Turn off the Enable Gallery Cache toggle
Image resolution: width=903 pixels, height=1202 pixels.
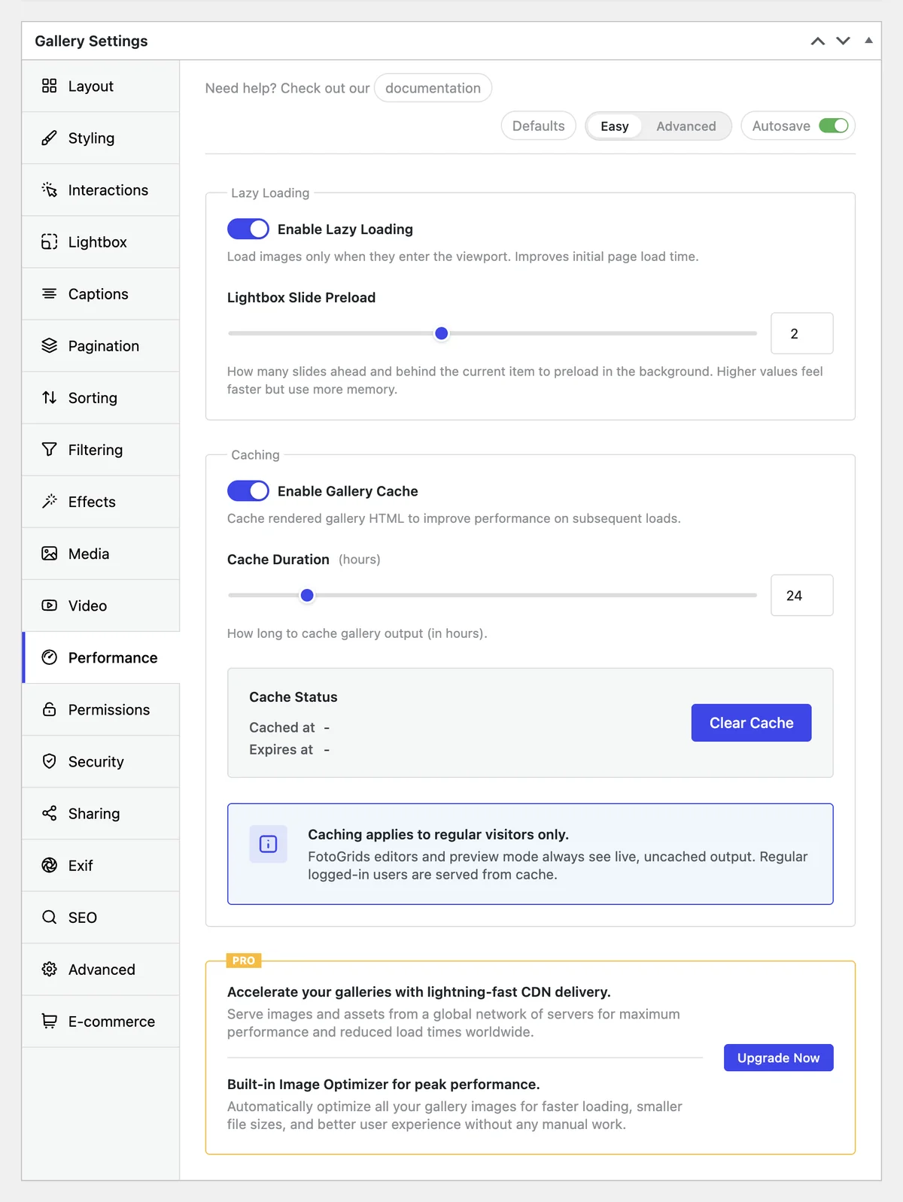click(x=248, y=490)
